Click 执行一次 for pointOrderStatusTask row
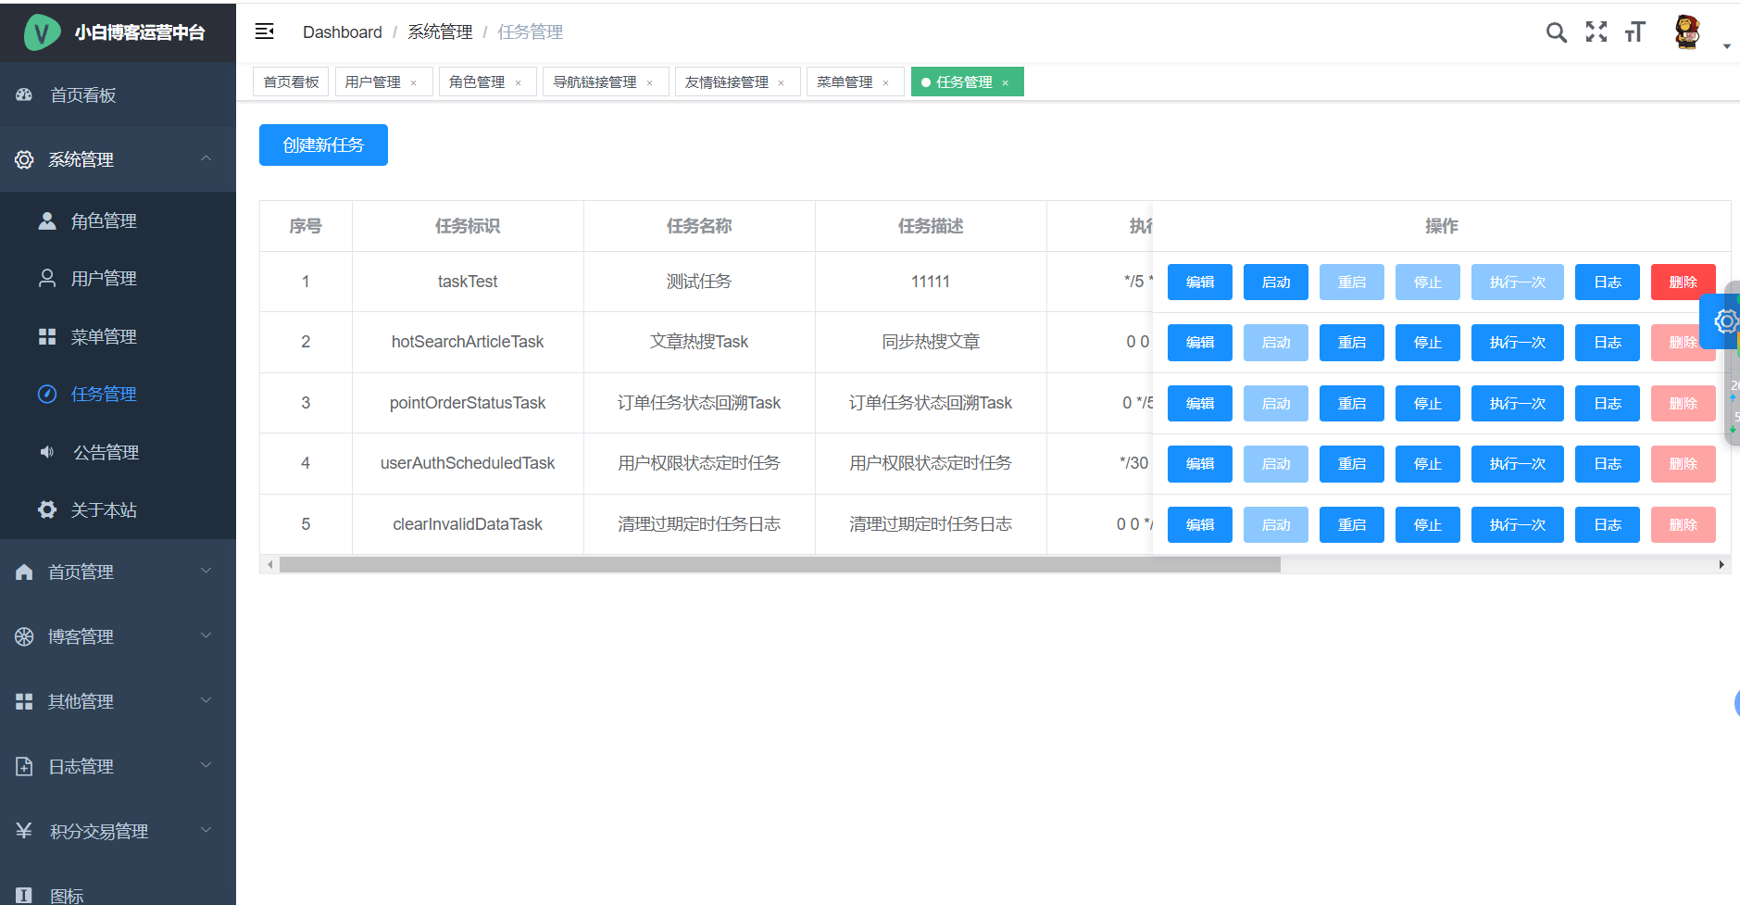This screenshot has height=905, width=1740. [1518, 403]
